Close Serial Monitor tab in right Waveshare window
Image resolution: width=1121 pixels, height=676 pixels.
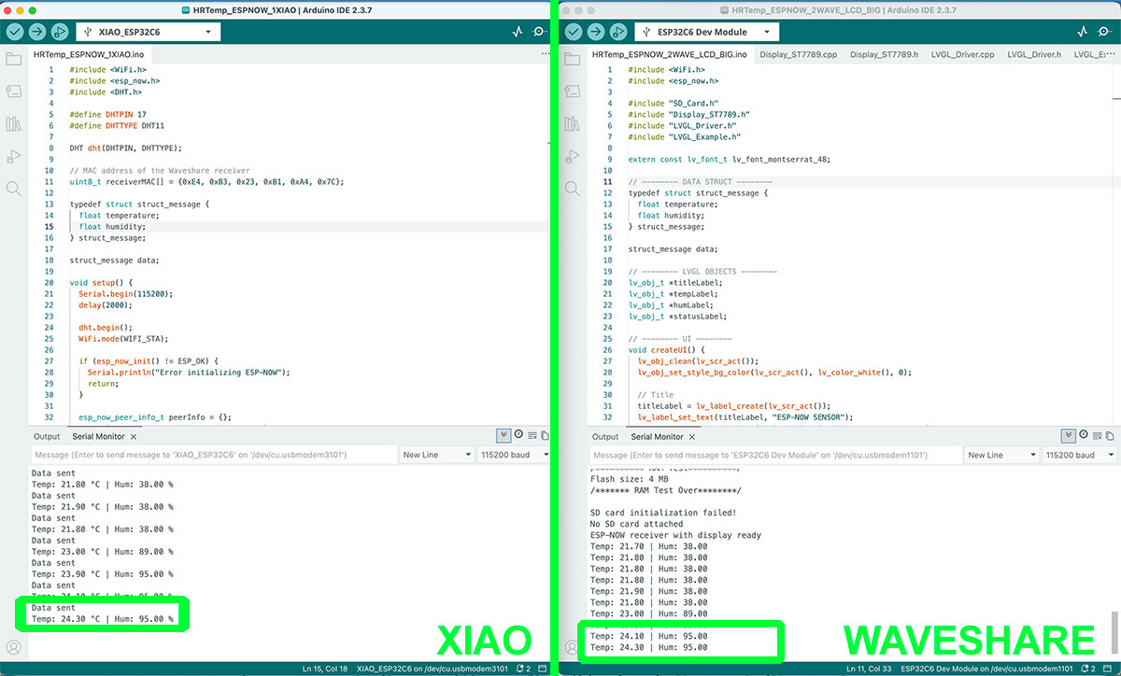click(691, 436)
